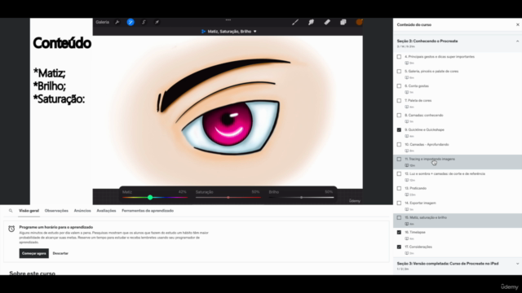Viewport: 522px width, 293px height.
Task: Click the Conteúdo do curso heading
Action: coord(414,24)
